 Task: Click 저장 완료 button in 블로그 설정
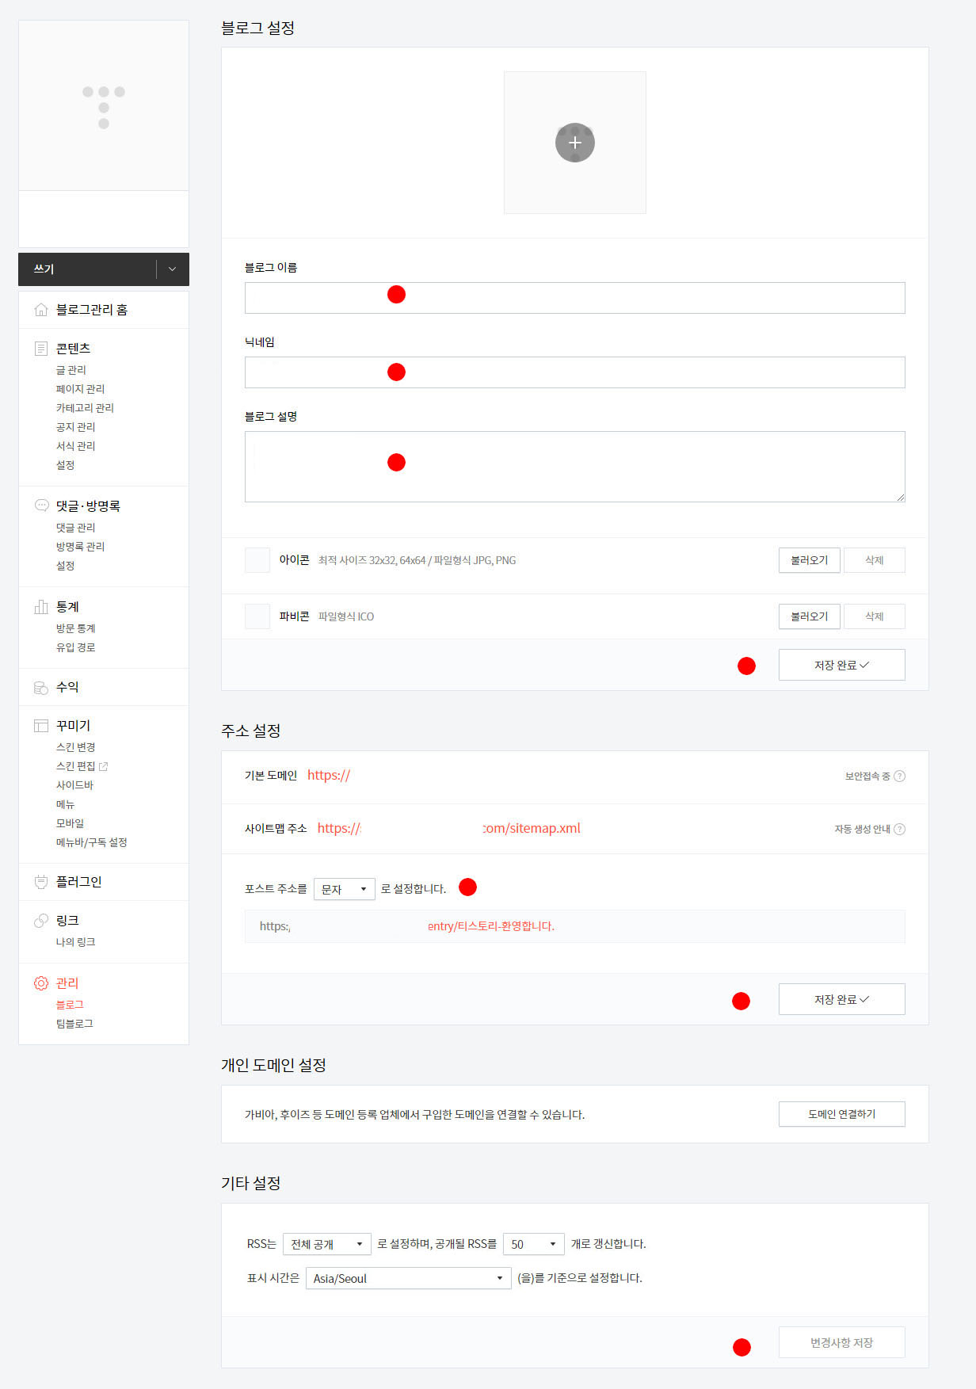point(841,665)
